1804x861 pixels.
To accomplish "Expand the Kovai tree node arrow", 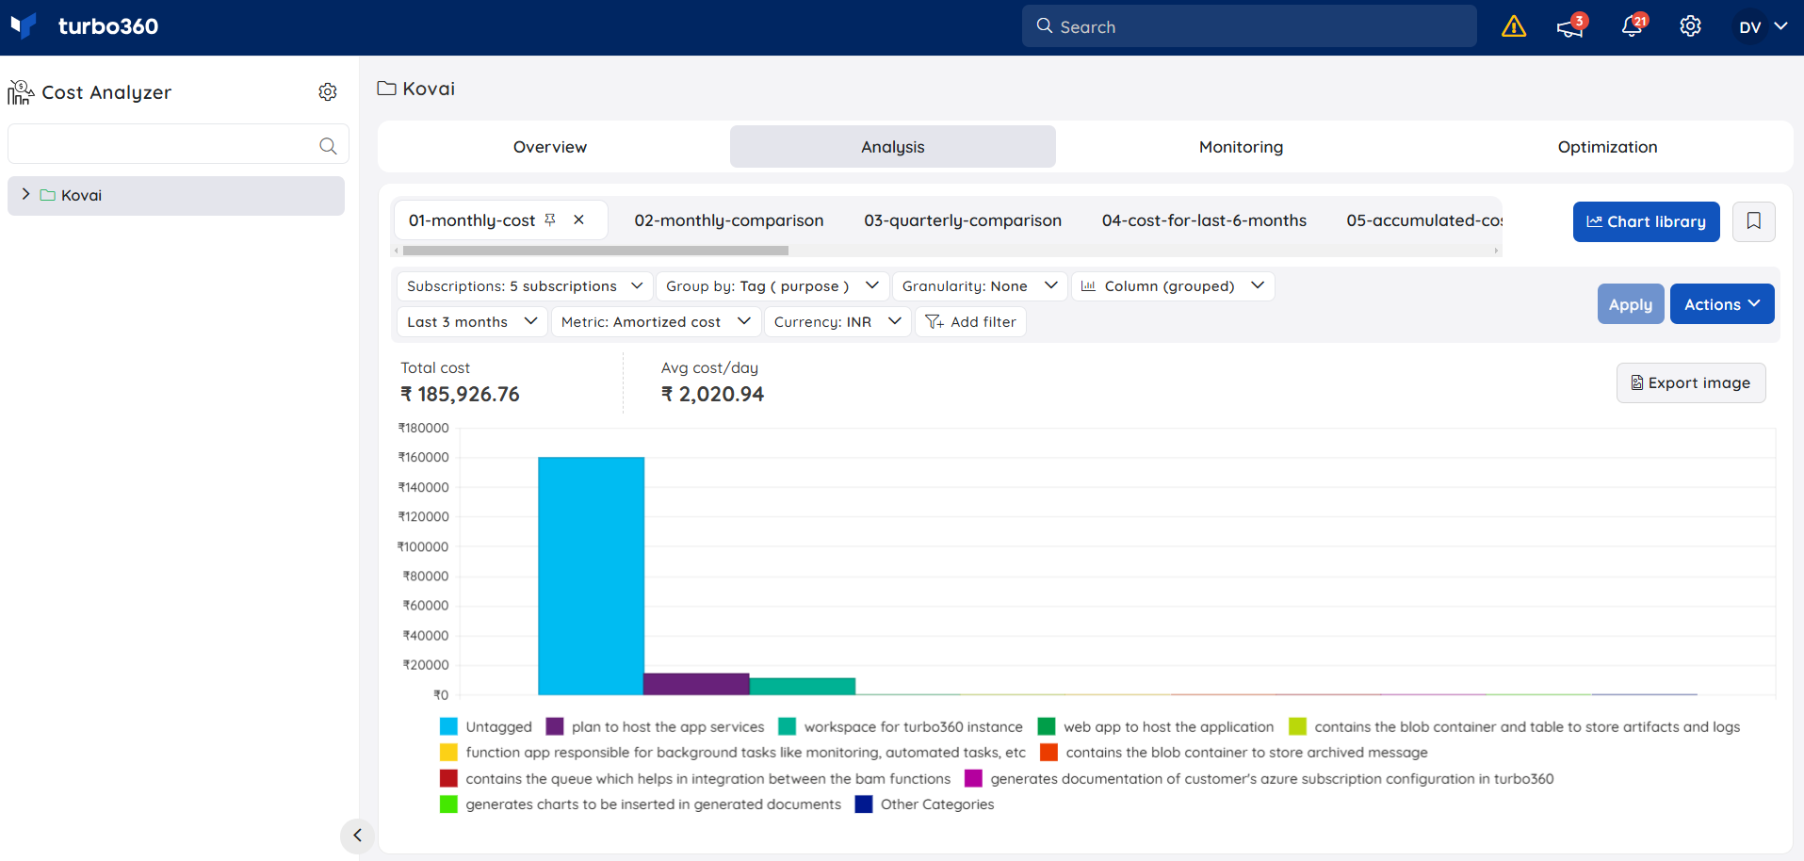I will coord(25,194).
